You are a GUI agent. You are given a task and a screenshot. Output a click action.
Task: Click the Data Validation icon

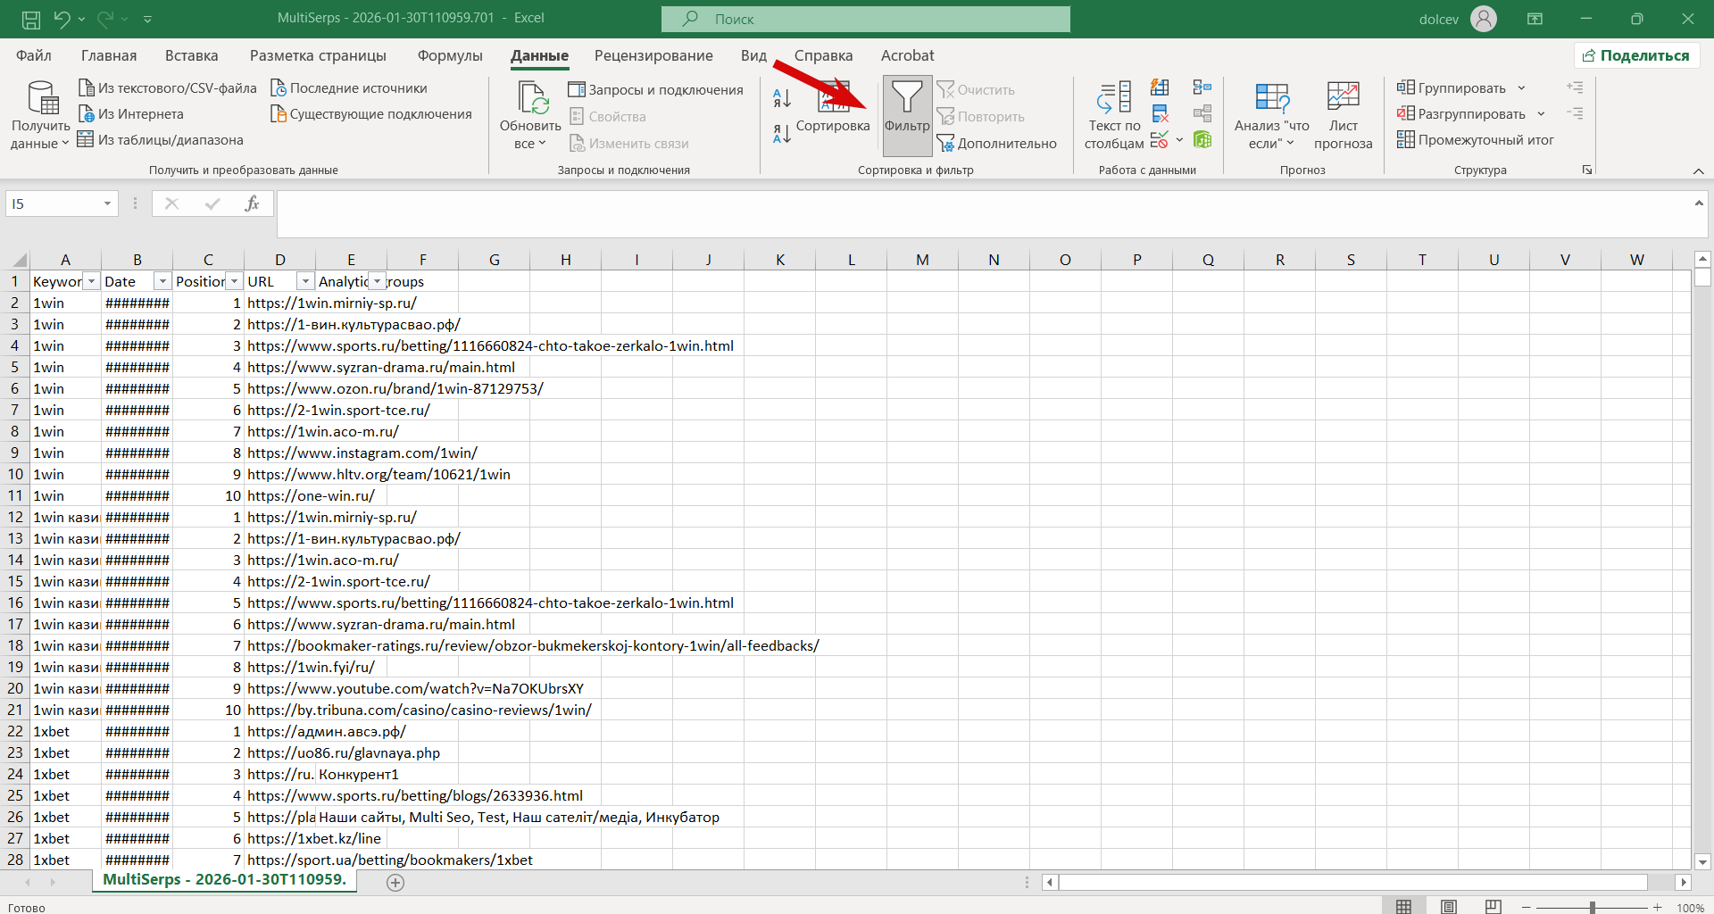[x=1160, y=139]
